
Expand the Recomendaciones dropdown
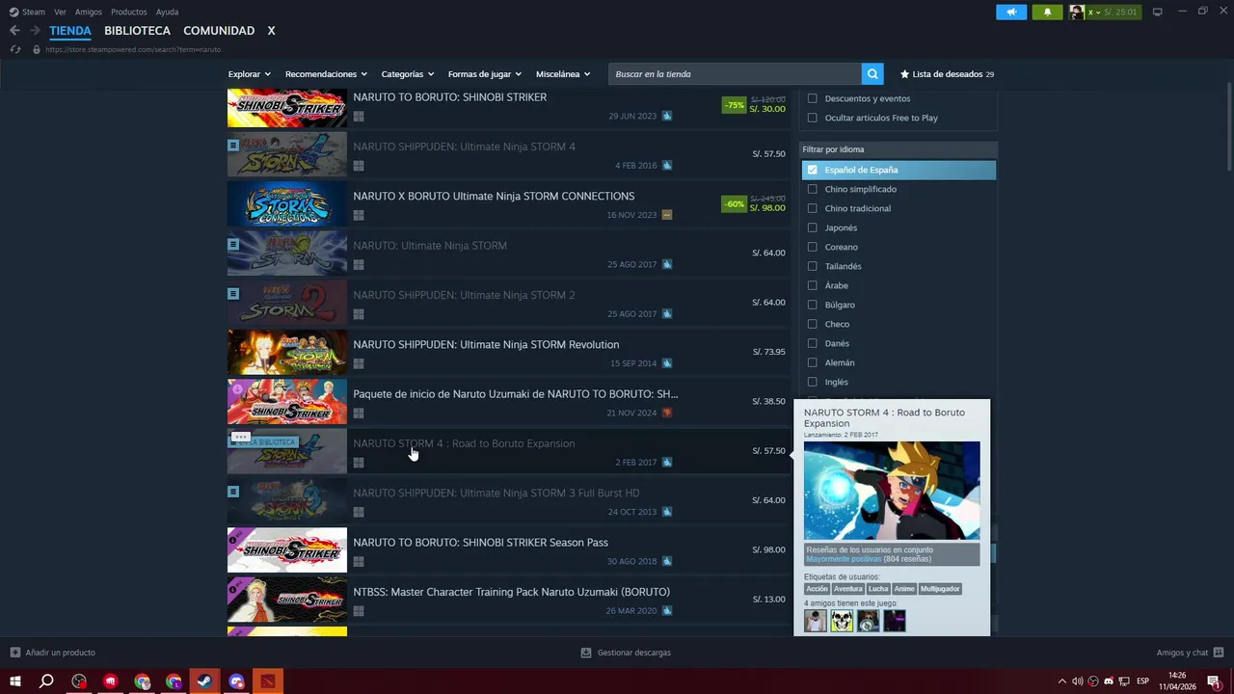pyautogui.click(x=326, y=74)
